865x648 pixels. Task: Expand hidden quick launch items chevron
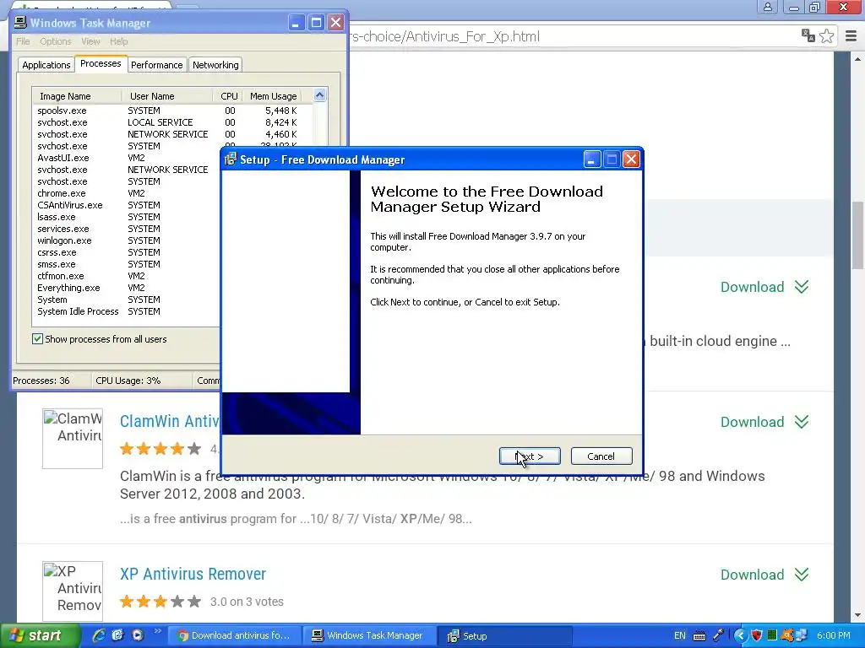pos(157,631)
